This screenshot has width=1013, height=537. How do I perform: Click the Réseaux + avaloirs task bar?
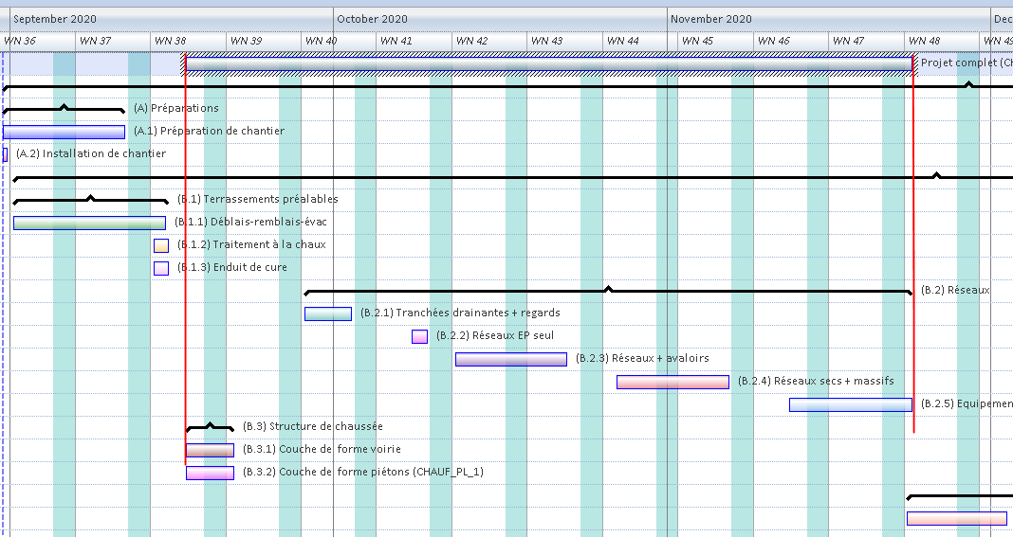[x=510, y=359]
